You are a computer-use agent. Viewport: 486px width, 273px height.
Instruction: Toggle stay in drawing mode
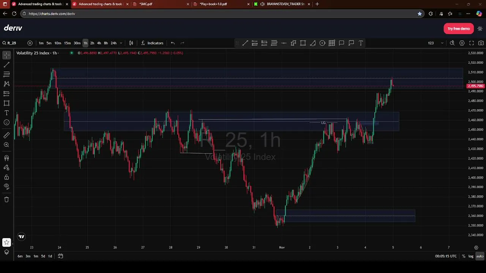pos(6,167)
